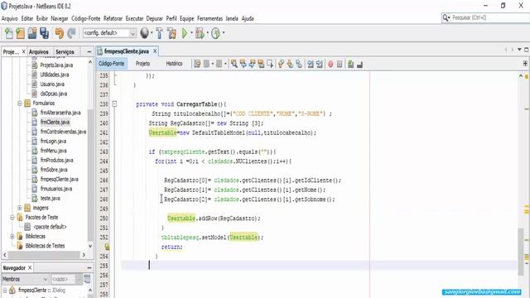Select teste.java in project tree

(50, 198)
